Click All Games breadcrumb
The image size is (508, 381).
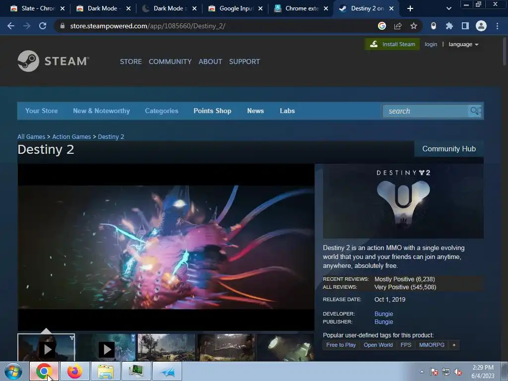pos(31,137)
